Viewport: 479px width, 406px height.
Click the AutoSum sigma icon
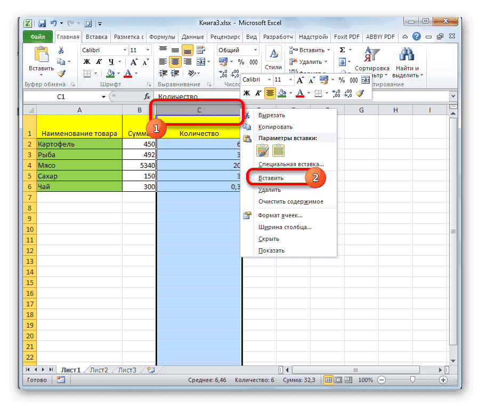[344, 49]
